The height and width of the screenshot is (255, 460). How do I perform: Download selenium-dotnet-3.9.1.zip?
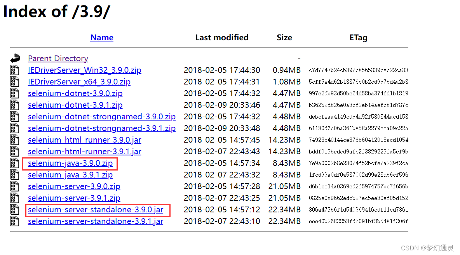click(75, 105)
